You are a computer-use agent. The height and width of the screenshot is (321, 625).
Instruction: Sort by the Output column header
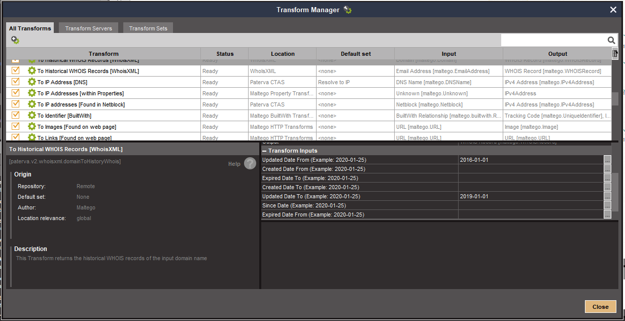coord(558,54)
